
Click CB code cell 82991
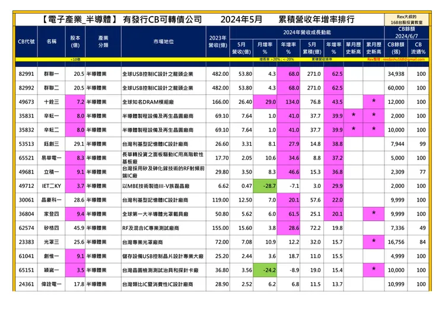pos(26,74)
